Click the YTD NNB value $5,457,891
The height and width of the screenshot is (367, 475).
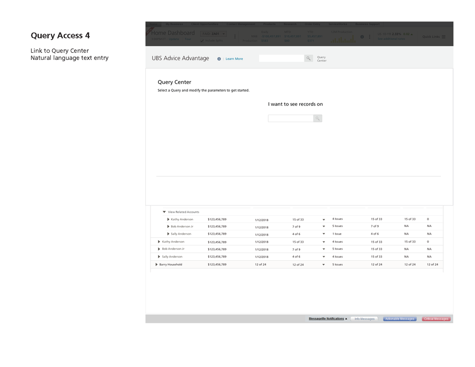(x=315, y=37)
